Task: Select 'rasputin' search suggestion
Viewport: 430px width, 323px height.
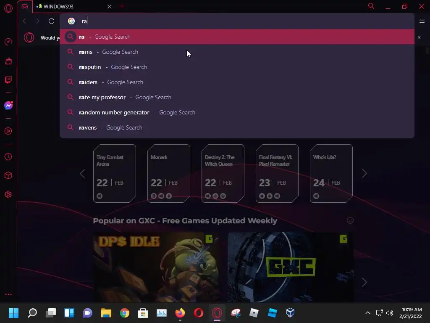Action: click(x=237, y=67)
